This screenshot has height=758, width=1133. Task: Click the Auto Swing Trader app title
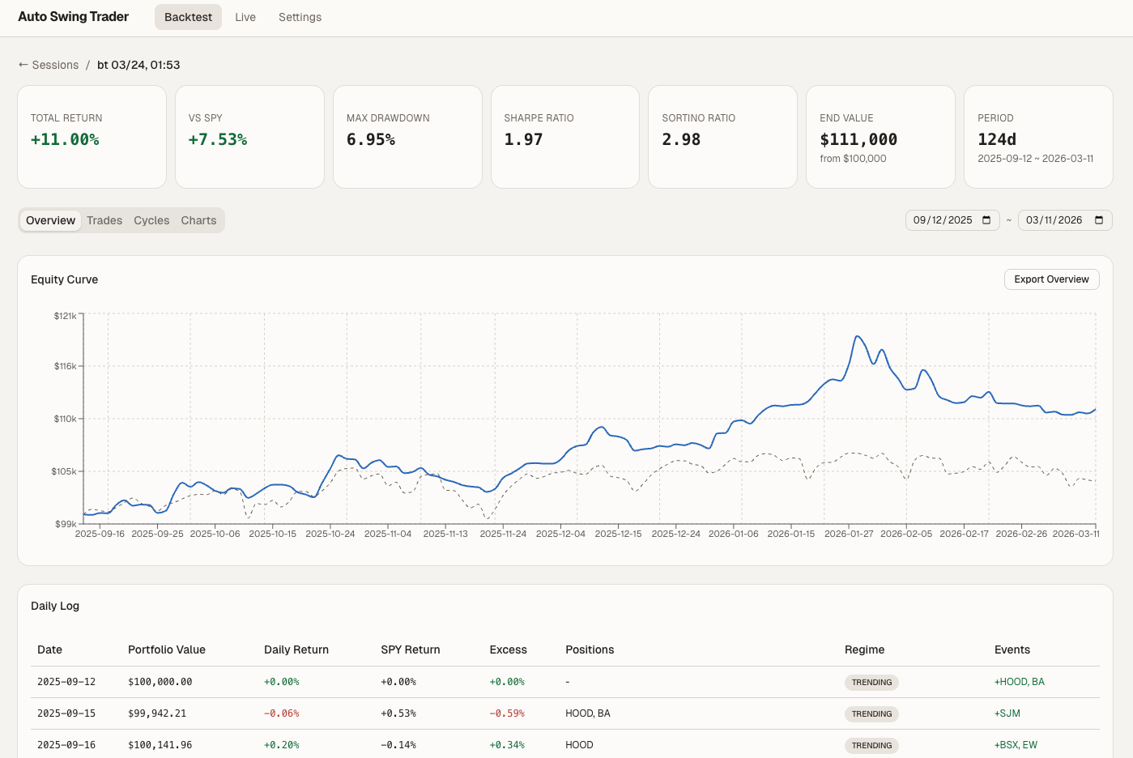point(73,16)
